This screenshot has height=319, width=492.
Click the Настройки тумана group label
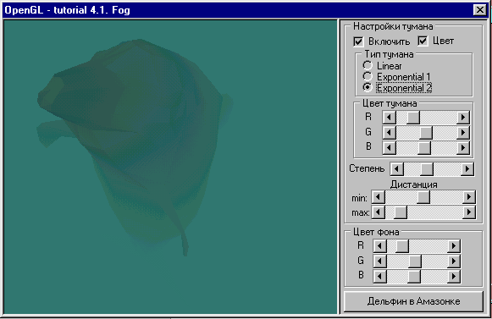[x=393, y=26]
